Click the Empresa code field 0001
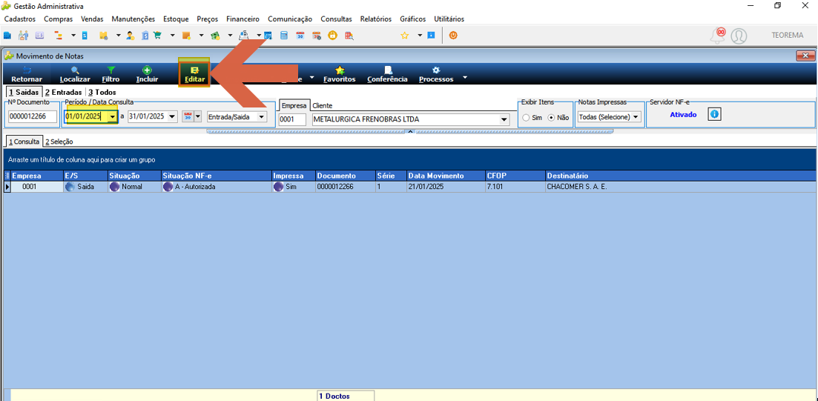Image resolution: width=818 pixels, height=401 pixels. click(292, 119)
